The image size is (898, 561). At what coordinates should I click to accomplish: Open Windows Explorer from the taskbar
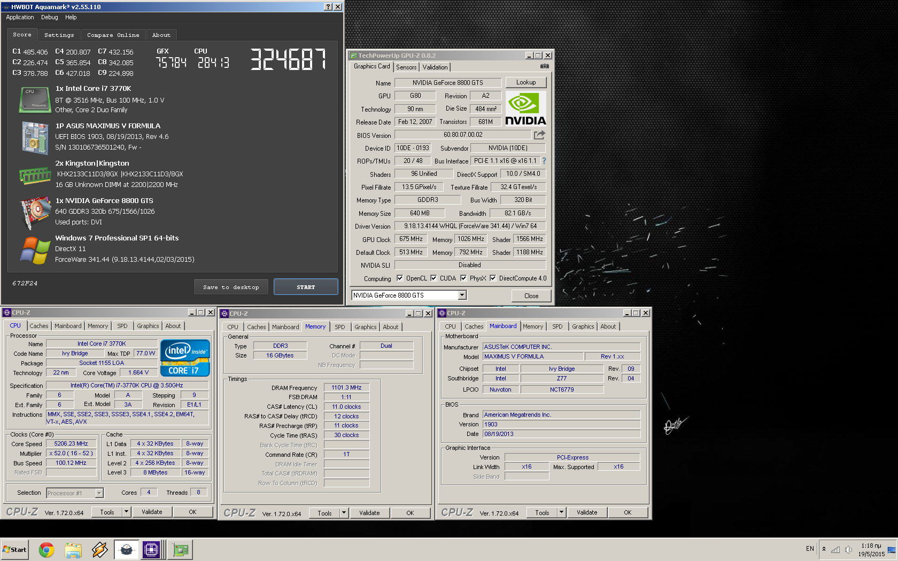tap(73, 549)
